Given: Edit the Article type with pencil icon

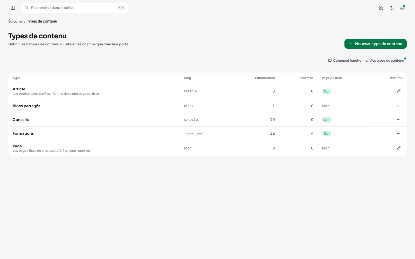Looking at the screenshot, I should coord(399,91).
